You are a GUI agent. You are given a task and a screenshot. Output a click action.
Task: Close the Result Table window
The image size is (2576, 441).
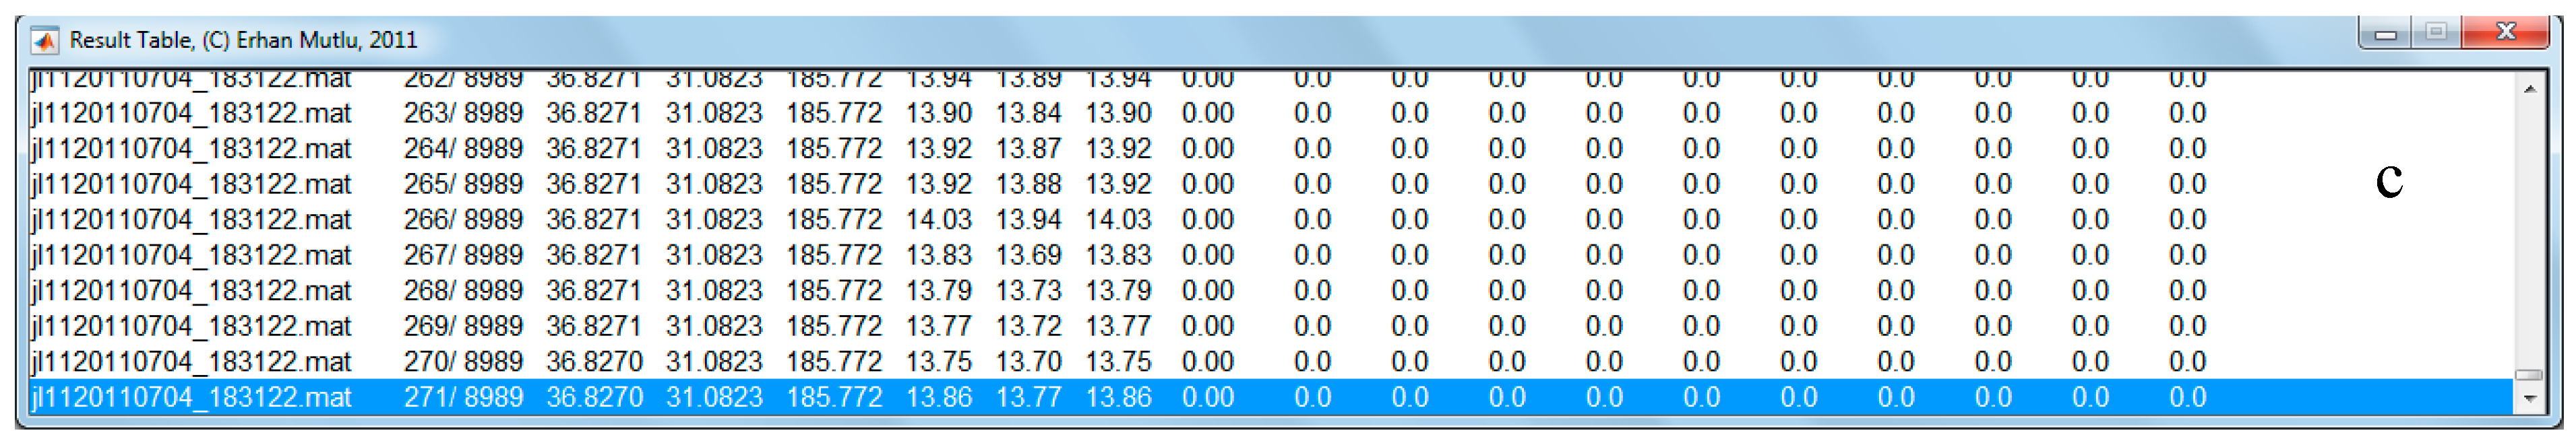pyautogui.click(x=2505, y=33)
